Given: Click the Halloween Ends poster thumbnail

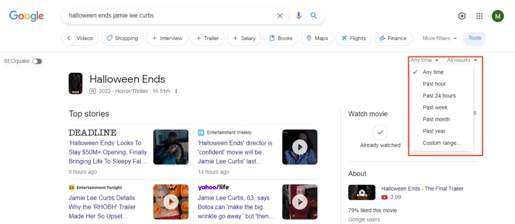Looking at the screenshot, I should coord(75,83).
